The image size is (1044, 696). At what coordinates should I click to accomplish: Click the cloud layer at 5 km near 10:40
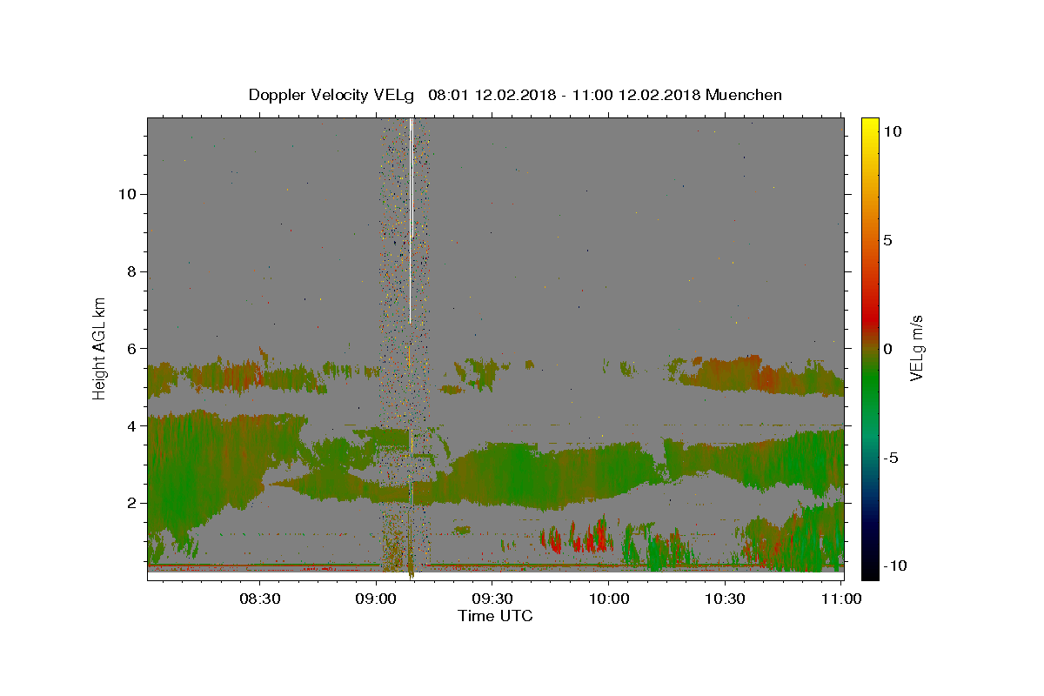(761, 376)
